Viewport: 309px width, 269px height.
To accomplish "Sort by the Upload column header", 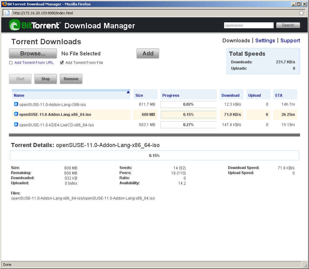I will 258,94.
